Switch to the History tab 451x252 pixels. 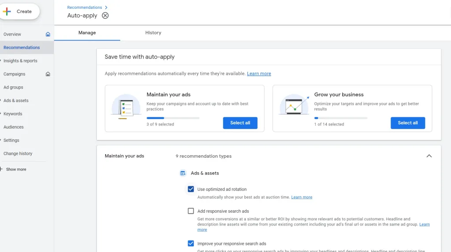coord(153,33)
